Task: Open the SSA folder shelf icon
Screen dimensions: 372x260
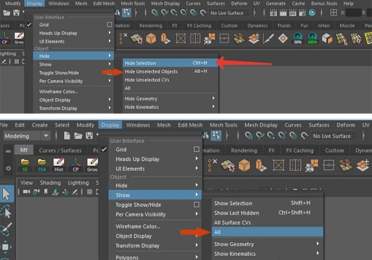Action: coord(42,165)
